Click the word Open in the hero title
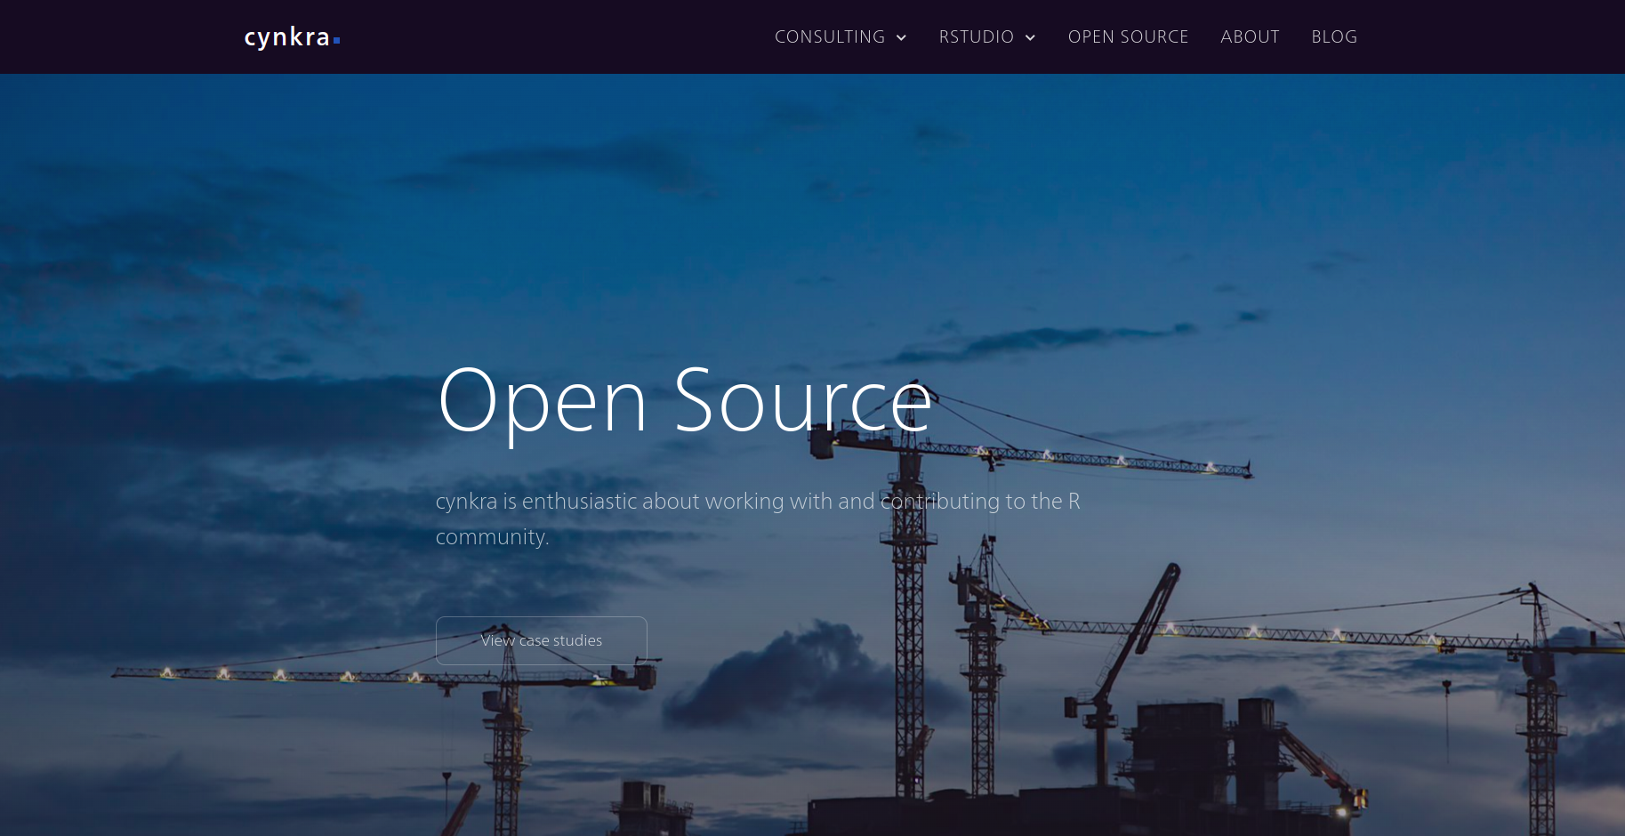1625x836 pixels. [543, 401]
